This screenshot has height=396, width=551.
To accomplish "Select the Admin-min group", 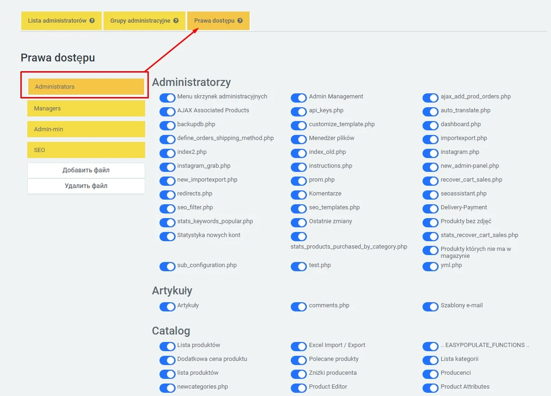I will (86, 129).
